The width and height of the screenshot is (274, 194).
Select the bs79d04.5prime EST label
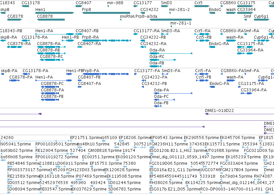tap(236, 176)
